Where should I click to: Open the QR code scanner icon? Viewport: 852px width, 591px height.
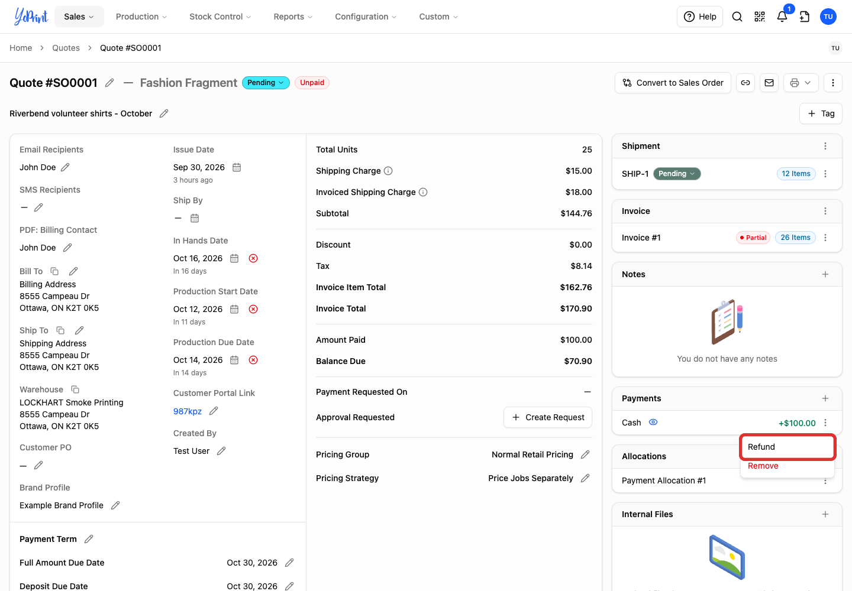point(760,17)
